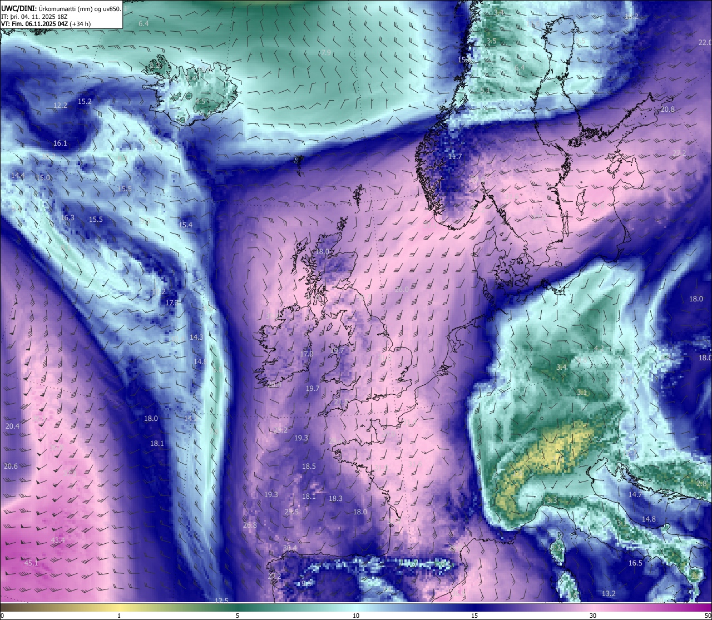Click the 22.0 value label
Viewport: 712px width, 620px height.
coord(705,43)
